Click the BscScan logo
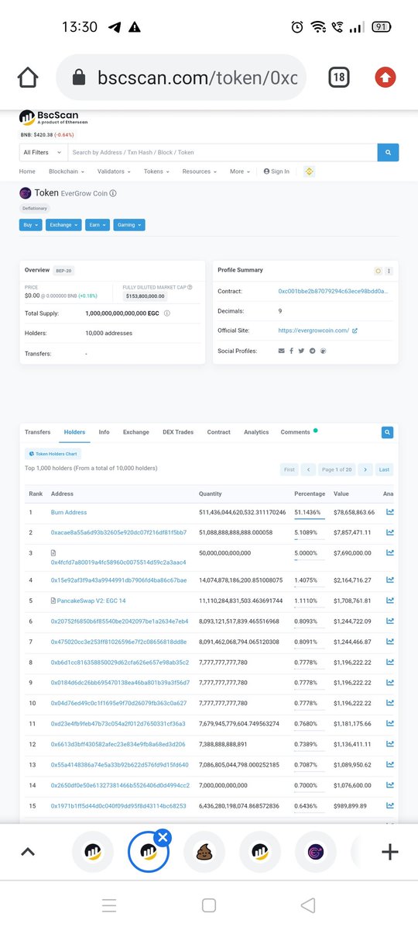This screenshot has height=931, width=418. (54, 117)
